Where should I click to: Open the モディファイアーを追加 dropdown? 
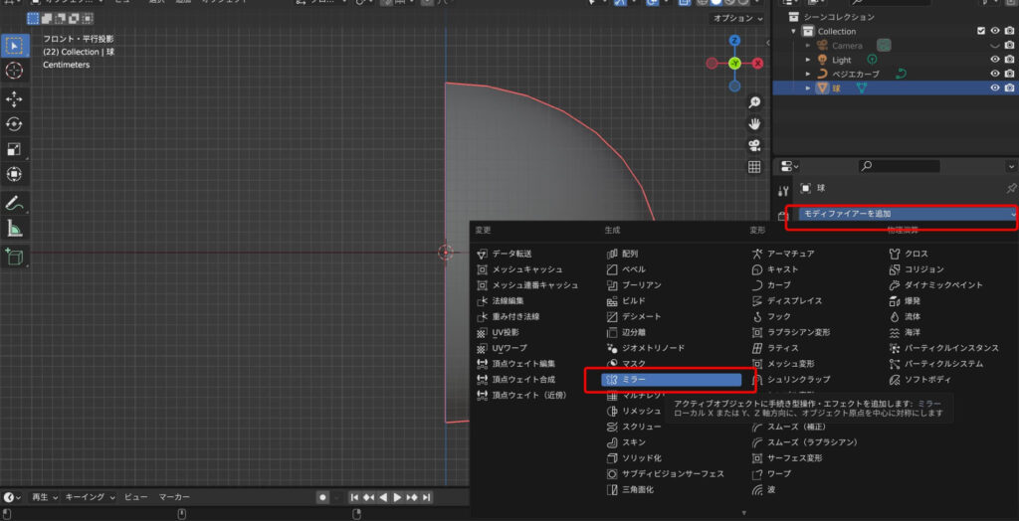pos(907,214)
